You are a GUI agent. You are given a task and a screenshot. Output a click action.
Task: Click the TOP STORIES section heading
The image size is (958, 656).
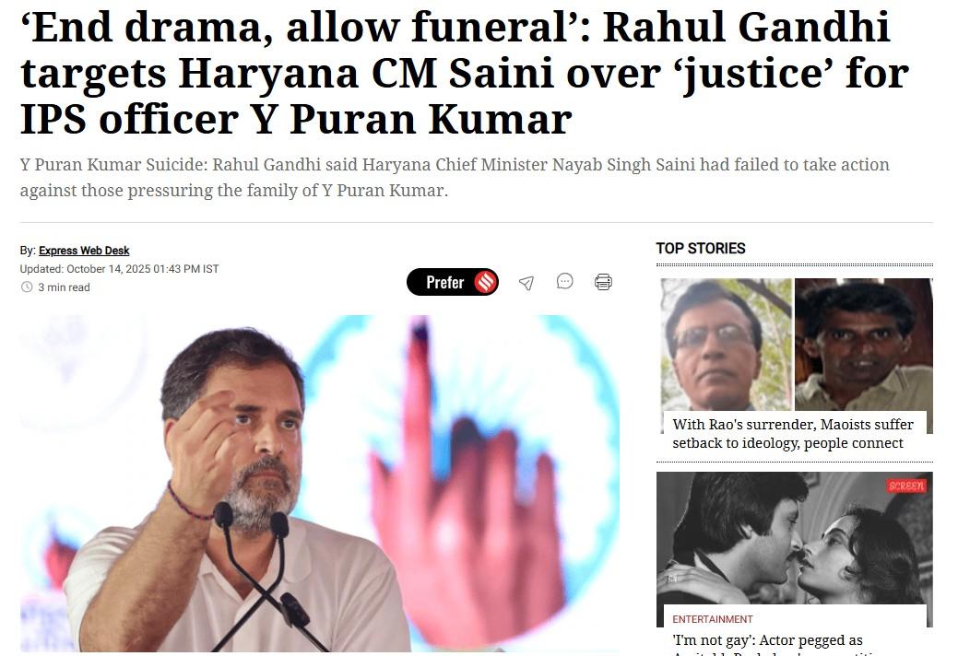point(701,249)
